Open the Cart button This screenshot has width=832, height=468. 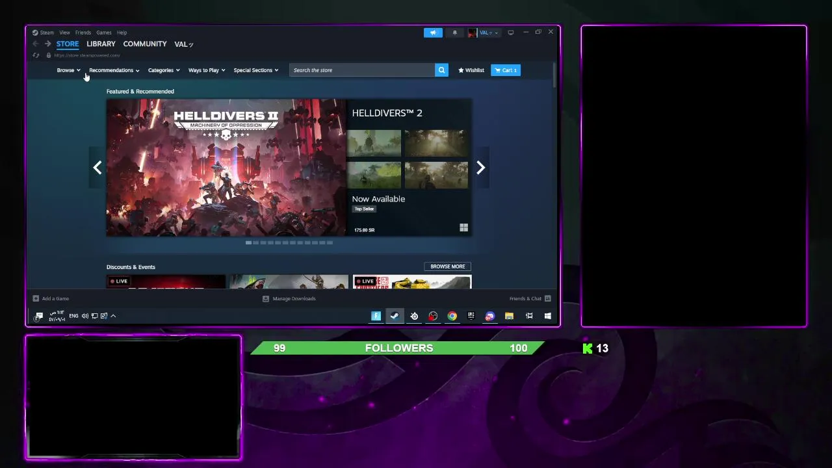point(506,70)
